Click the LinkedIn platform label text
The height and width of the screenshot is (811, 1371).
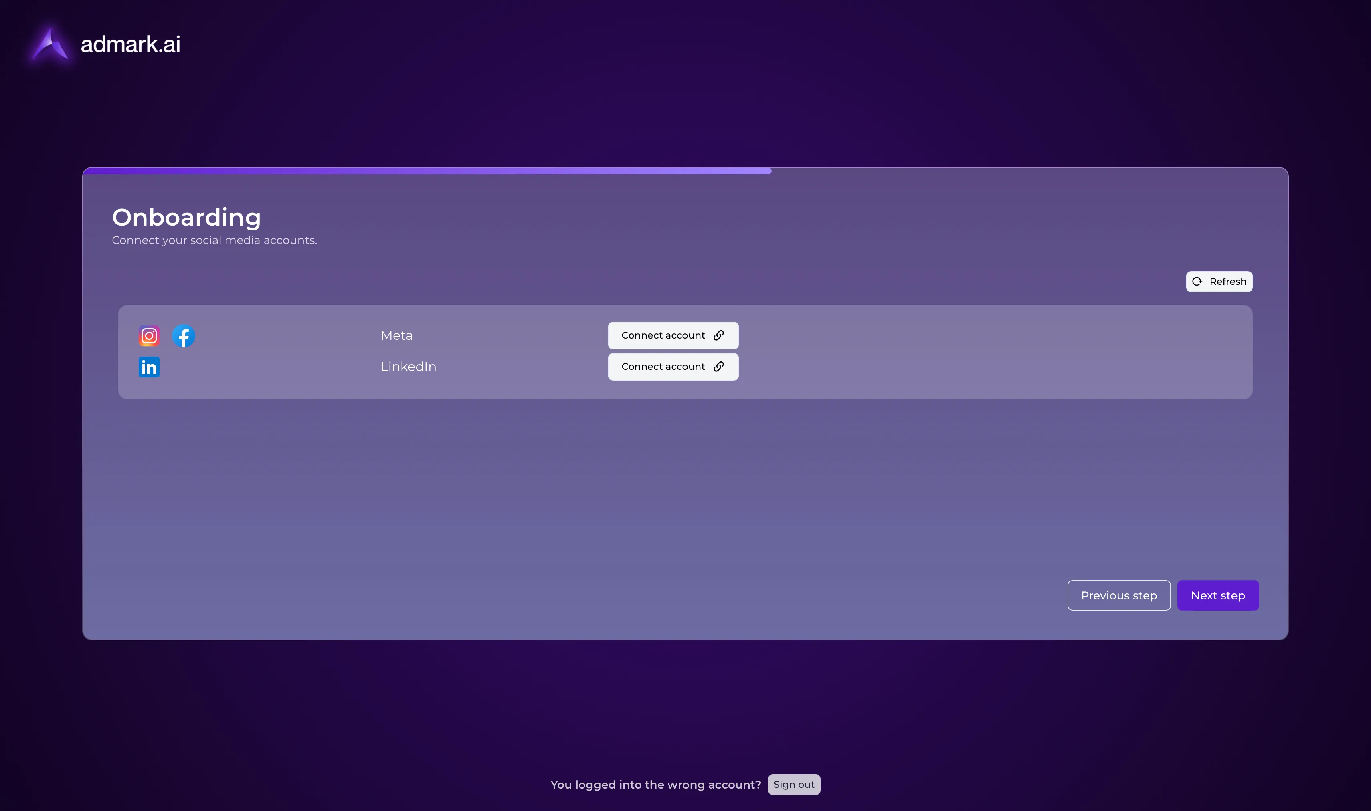pyautogui.click(x=408, y=367)
